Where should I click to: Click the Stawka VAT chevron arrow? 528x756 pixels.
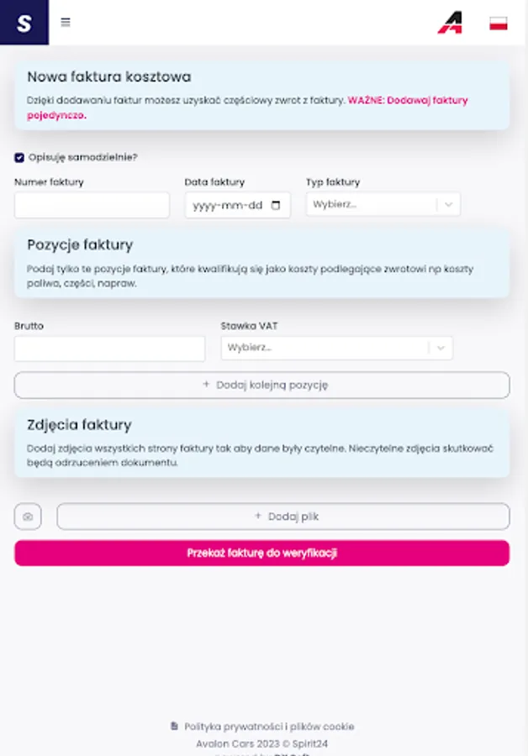441,348
